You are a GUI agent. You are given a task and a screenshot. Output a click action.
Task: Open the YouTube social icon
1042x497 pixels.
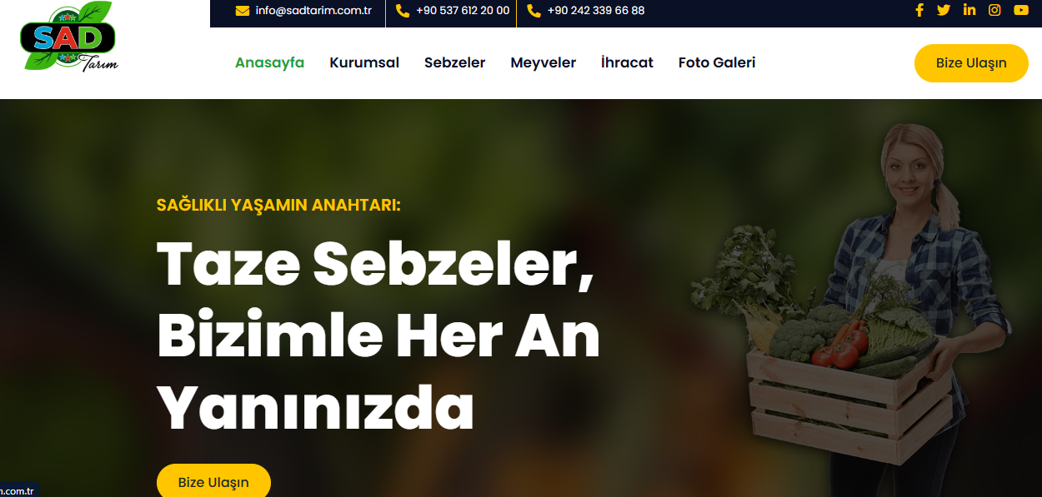pos(1021,10)
